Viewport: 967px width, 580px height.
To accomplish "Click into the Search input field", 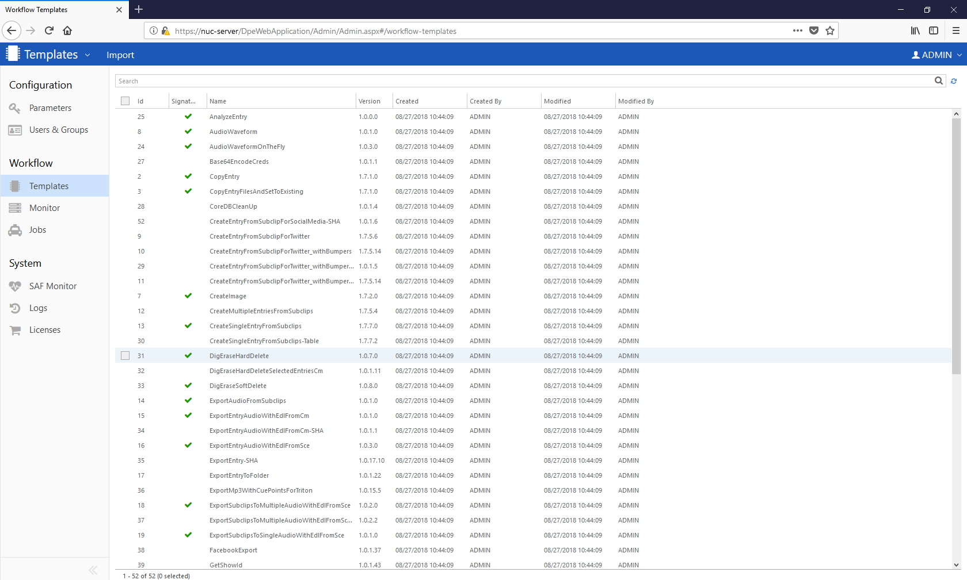I will [x=518, y=81].
